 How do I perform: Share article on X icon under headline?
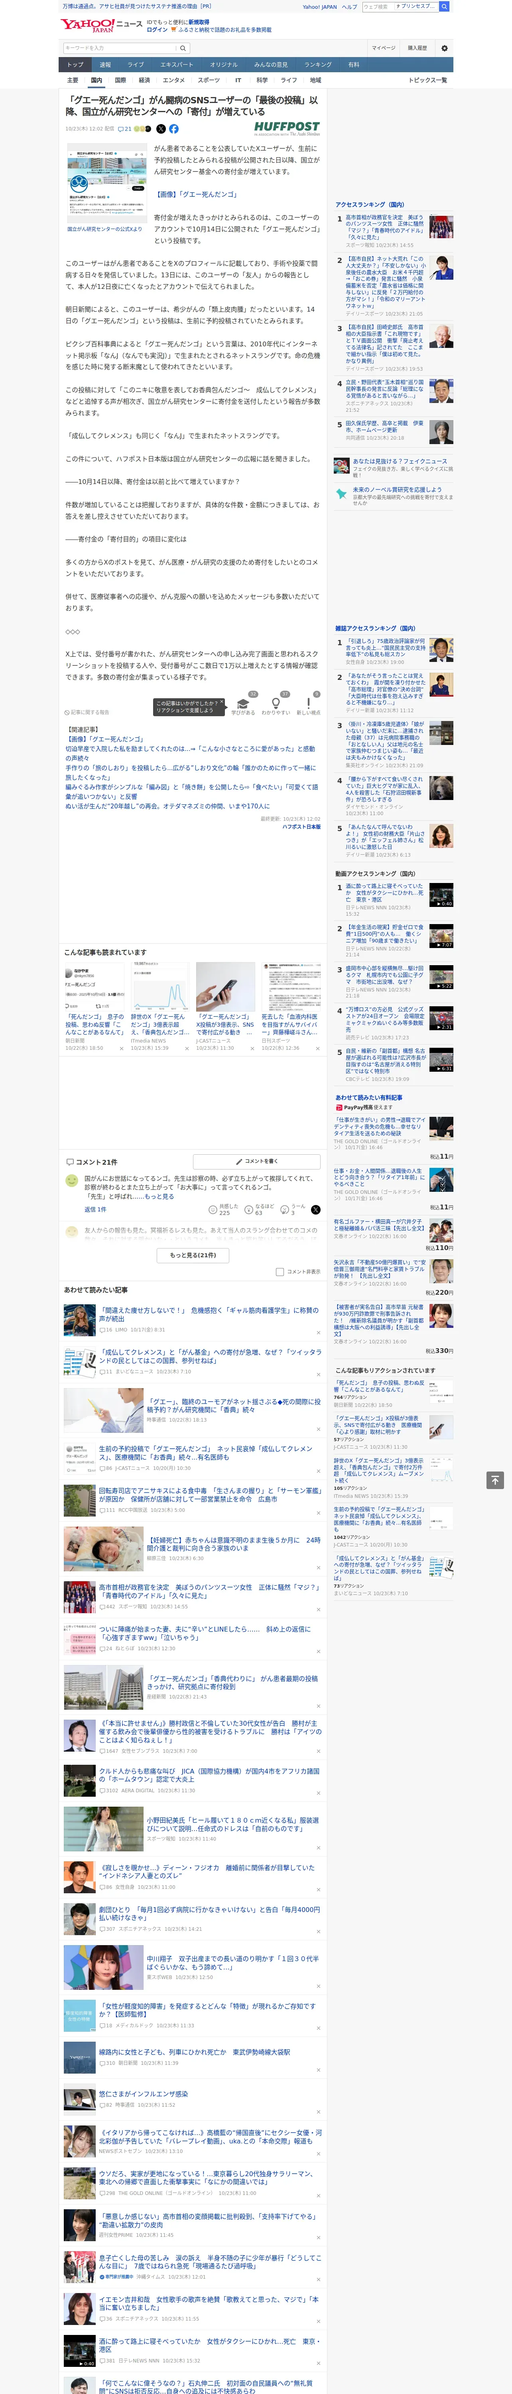(161, 129)
